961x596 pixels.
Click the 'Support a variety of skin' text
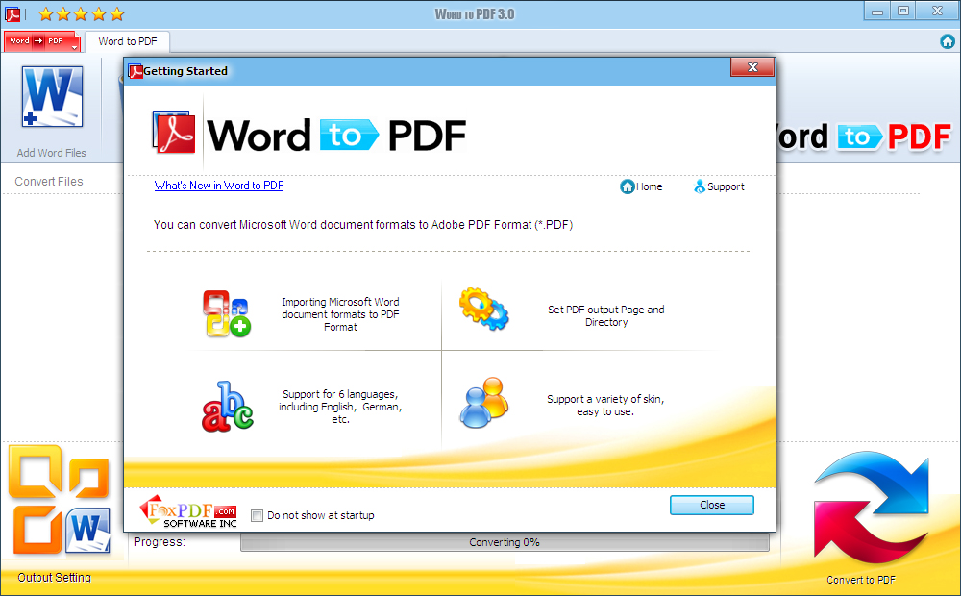click(x=605, y=406)
